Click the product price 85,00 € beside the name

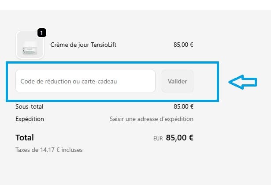point(183,45)
